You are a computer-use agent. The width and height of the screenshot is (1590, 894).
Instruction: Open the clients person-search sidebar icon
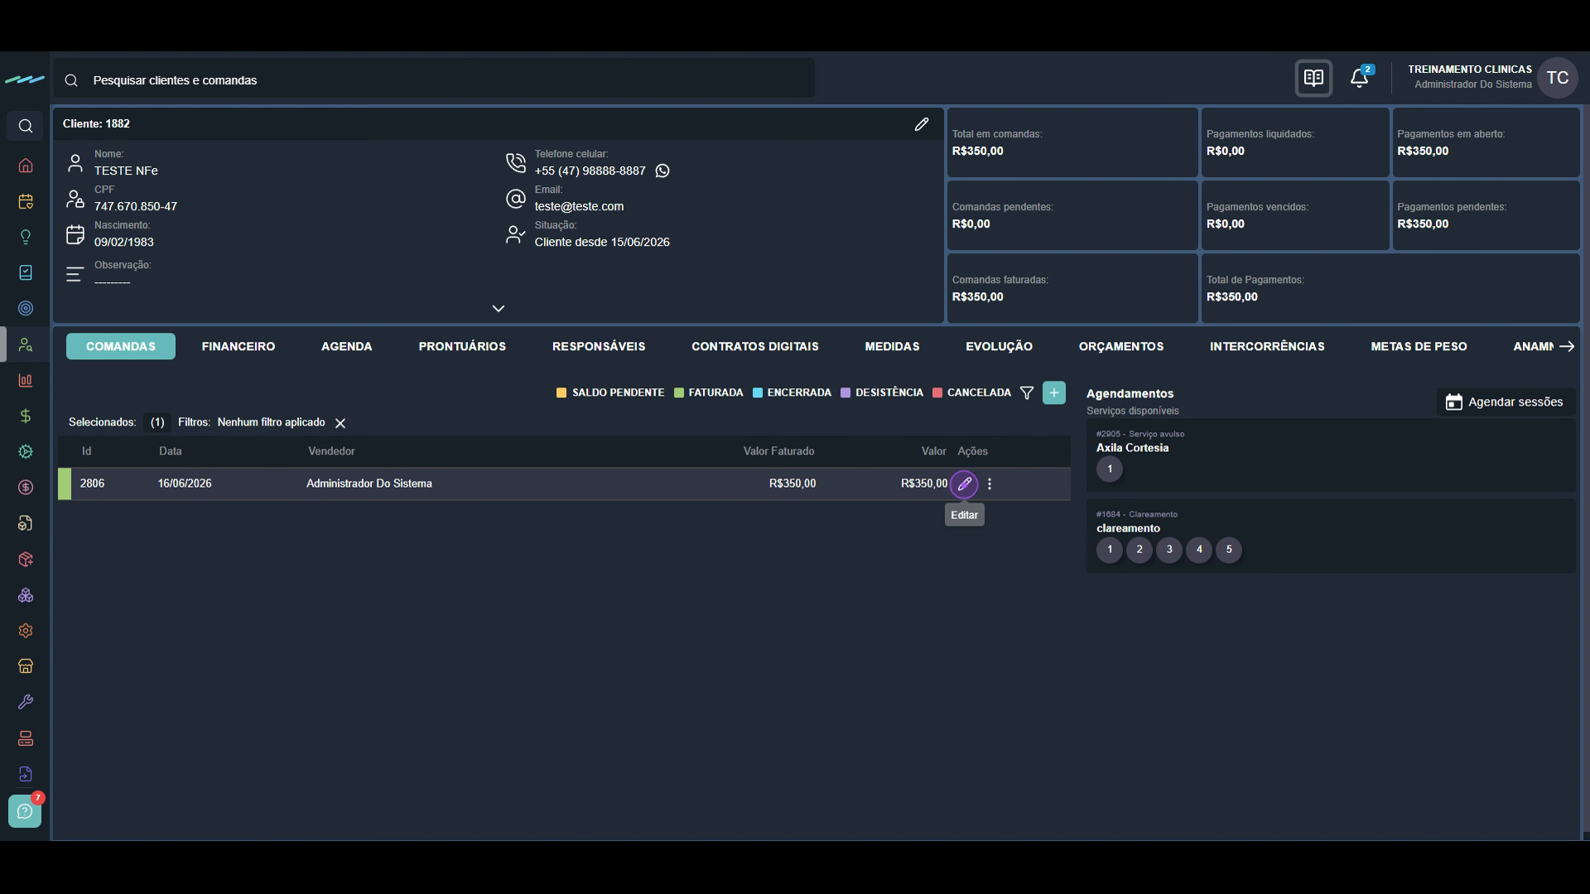26,344
